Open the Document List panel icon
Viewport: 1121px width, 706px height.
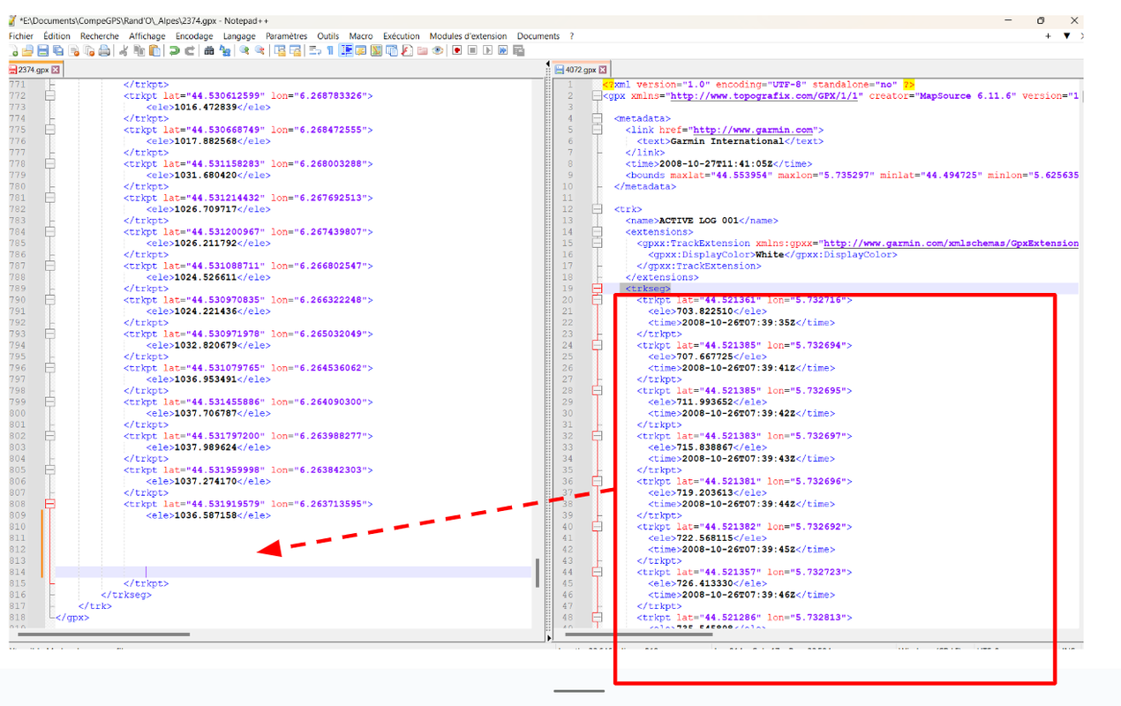[x=391, y=51]
